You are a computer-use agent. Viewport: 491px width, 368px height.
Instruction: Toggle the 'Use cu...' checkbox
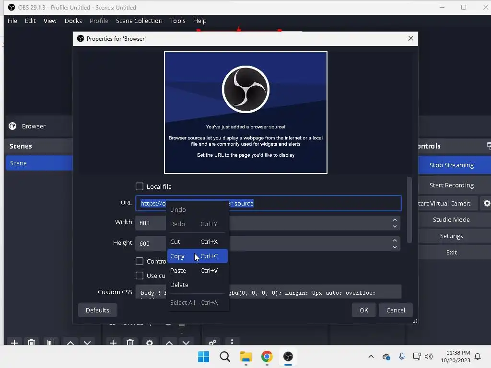[x=140, y=276]
